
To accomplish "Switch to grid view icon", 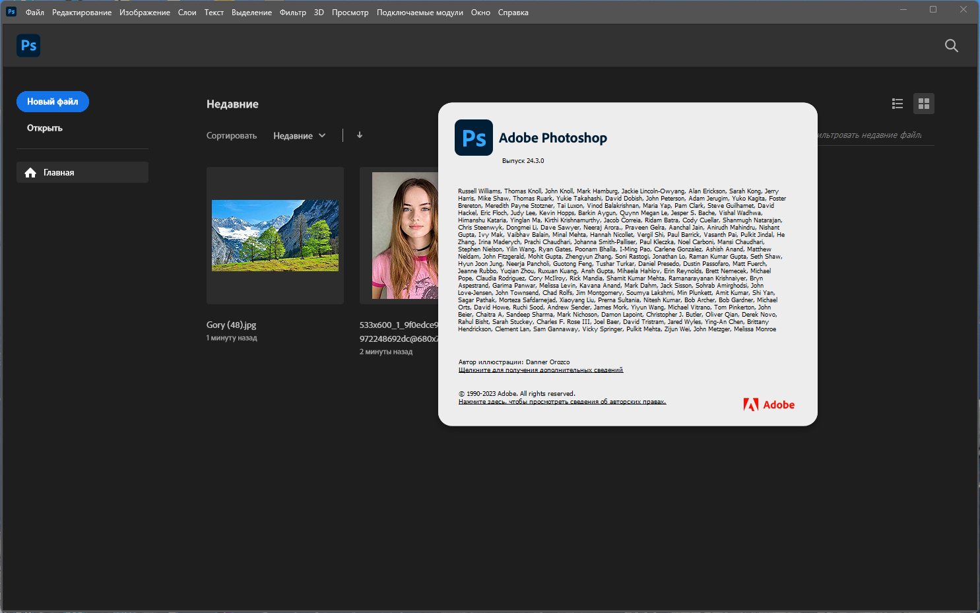I will (x=923, y=104).
